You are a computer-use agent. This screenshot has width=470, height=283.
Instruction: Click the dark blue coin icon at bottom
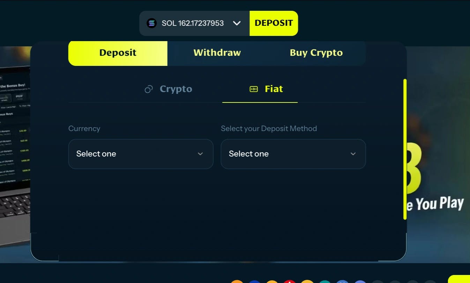point(255,281)
